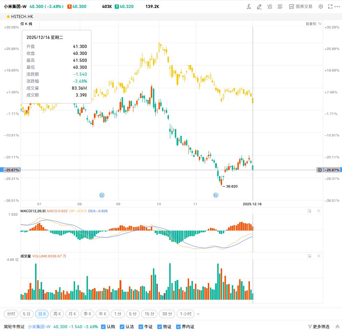Click the 图表交易 chart trading button
This screenshot has height=332, width=342.
coord(301,7)
